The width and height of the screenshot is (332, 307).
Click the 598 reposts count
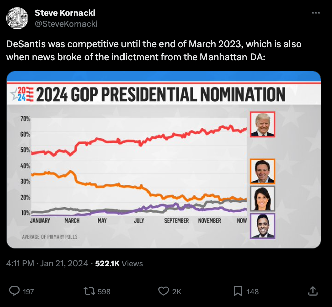(104, 291)
